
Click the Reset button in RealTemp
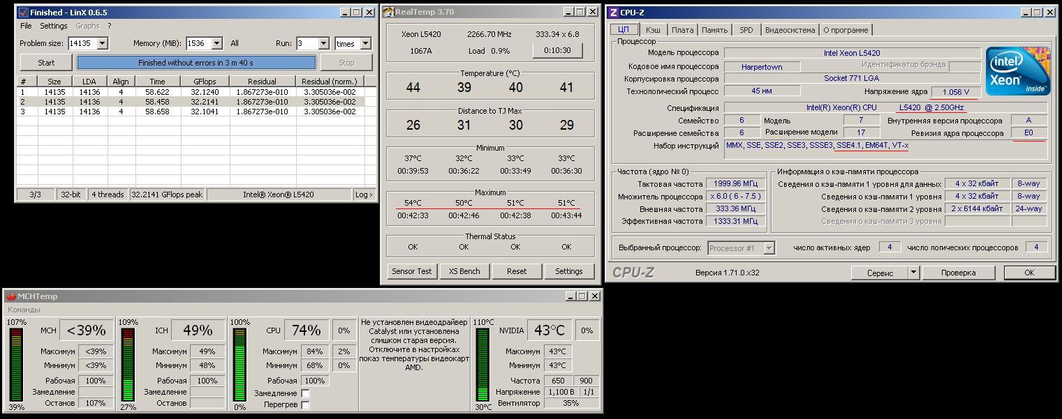[517, 271]
